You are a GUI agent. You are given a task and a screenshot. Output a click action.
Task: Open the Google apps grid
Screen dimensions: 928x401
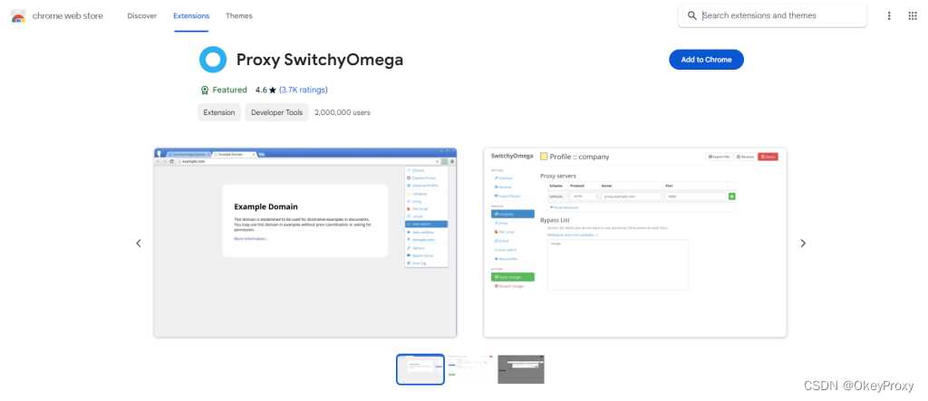pyautogui.click(x=913, y=16)
